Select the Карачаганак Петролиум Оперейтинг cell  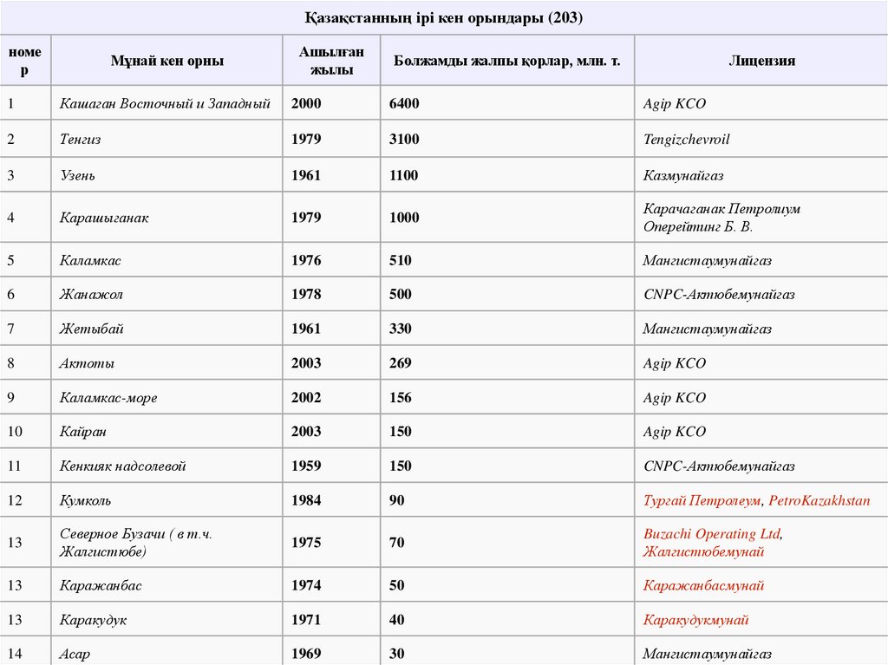click(x=721, y=218)
